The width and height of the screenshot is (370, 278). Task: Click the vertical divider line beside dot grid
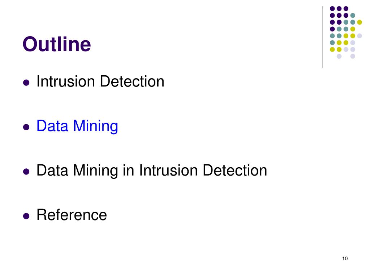pos(322,37)
